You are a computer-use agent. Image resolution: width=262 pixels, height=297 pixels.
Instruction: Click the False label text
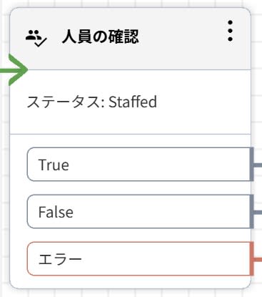point(56,212)
